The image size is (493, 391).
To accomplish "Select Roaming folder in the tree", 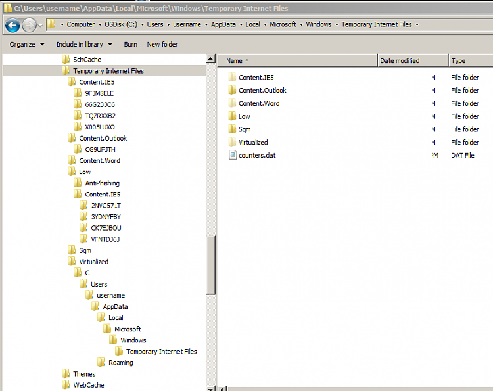I will pyautogui.click(x=121, y=363).
